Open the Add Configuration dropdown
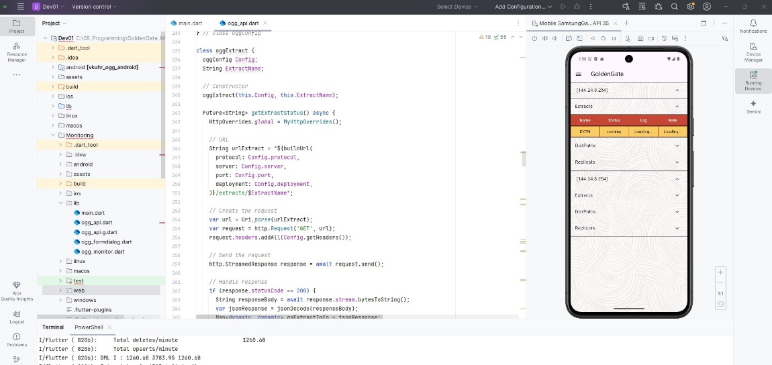772x365 pixels. coord(523,7)
